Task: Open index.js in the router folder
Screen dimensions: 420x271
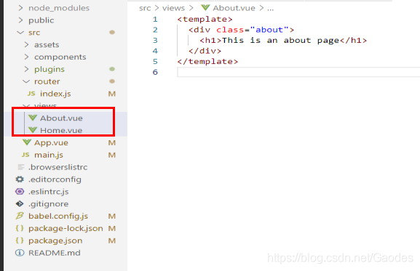Action: [55, 94]
